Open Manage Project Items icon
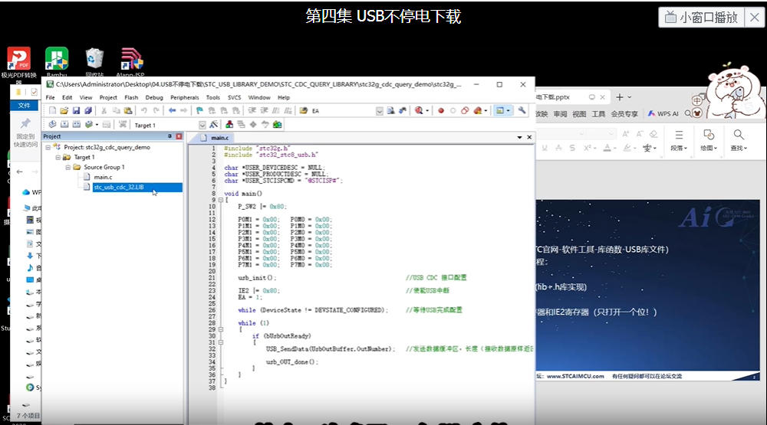767x425 pixels. point(229,125)
